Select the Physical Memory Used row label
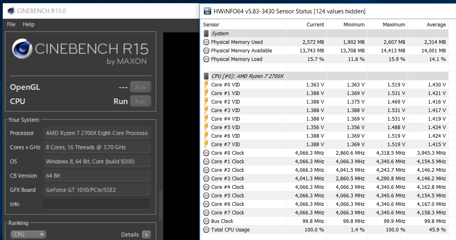 (x=237, y=42)
